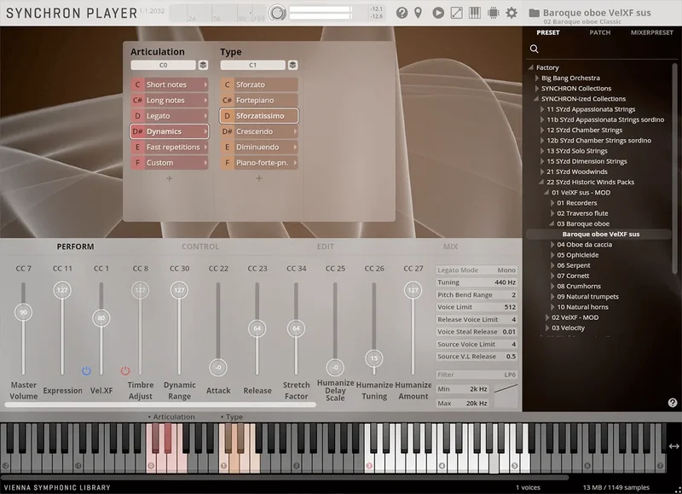This screenshot has height=494, width=682.
Task: Select the Fast repetitions articulation
Action: 169,147
